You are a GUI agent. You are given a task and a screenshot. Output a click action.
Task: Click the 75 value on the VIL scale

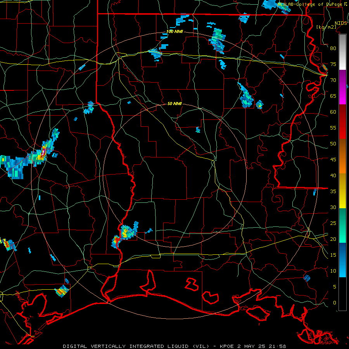coord(333,64)
